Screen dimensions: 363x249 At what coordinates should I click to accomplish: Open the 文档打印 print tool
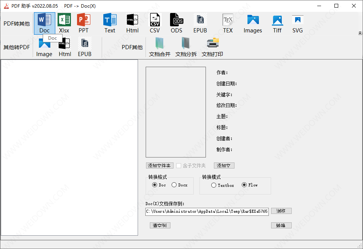click(x=212, y=47)
